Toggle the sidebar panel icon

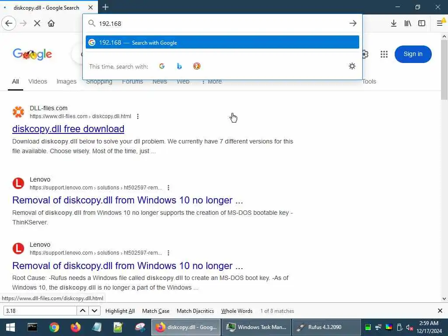422,23
